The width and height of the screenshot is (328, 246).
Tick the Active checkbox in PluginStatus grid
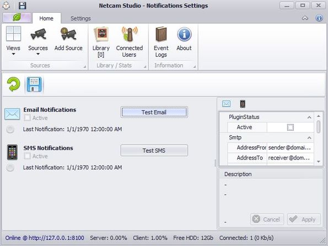[291, 127]
